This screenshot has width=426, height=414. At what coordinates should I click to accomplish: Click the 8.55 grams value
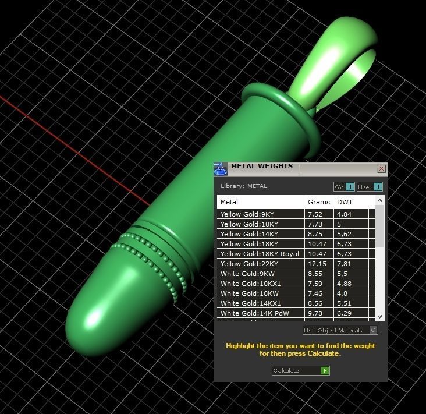click(315, 274)
